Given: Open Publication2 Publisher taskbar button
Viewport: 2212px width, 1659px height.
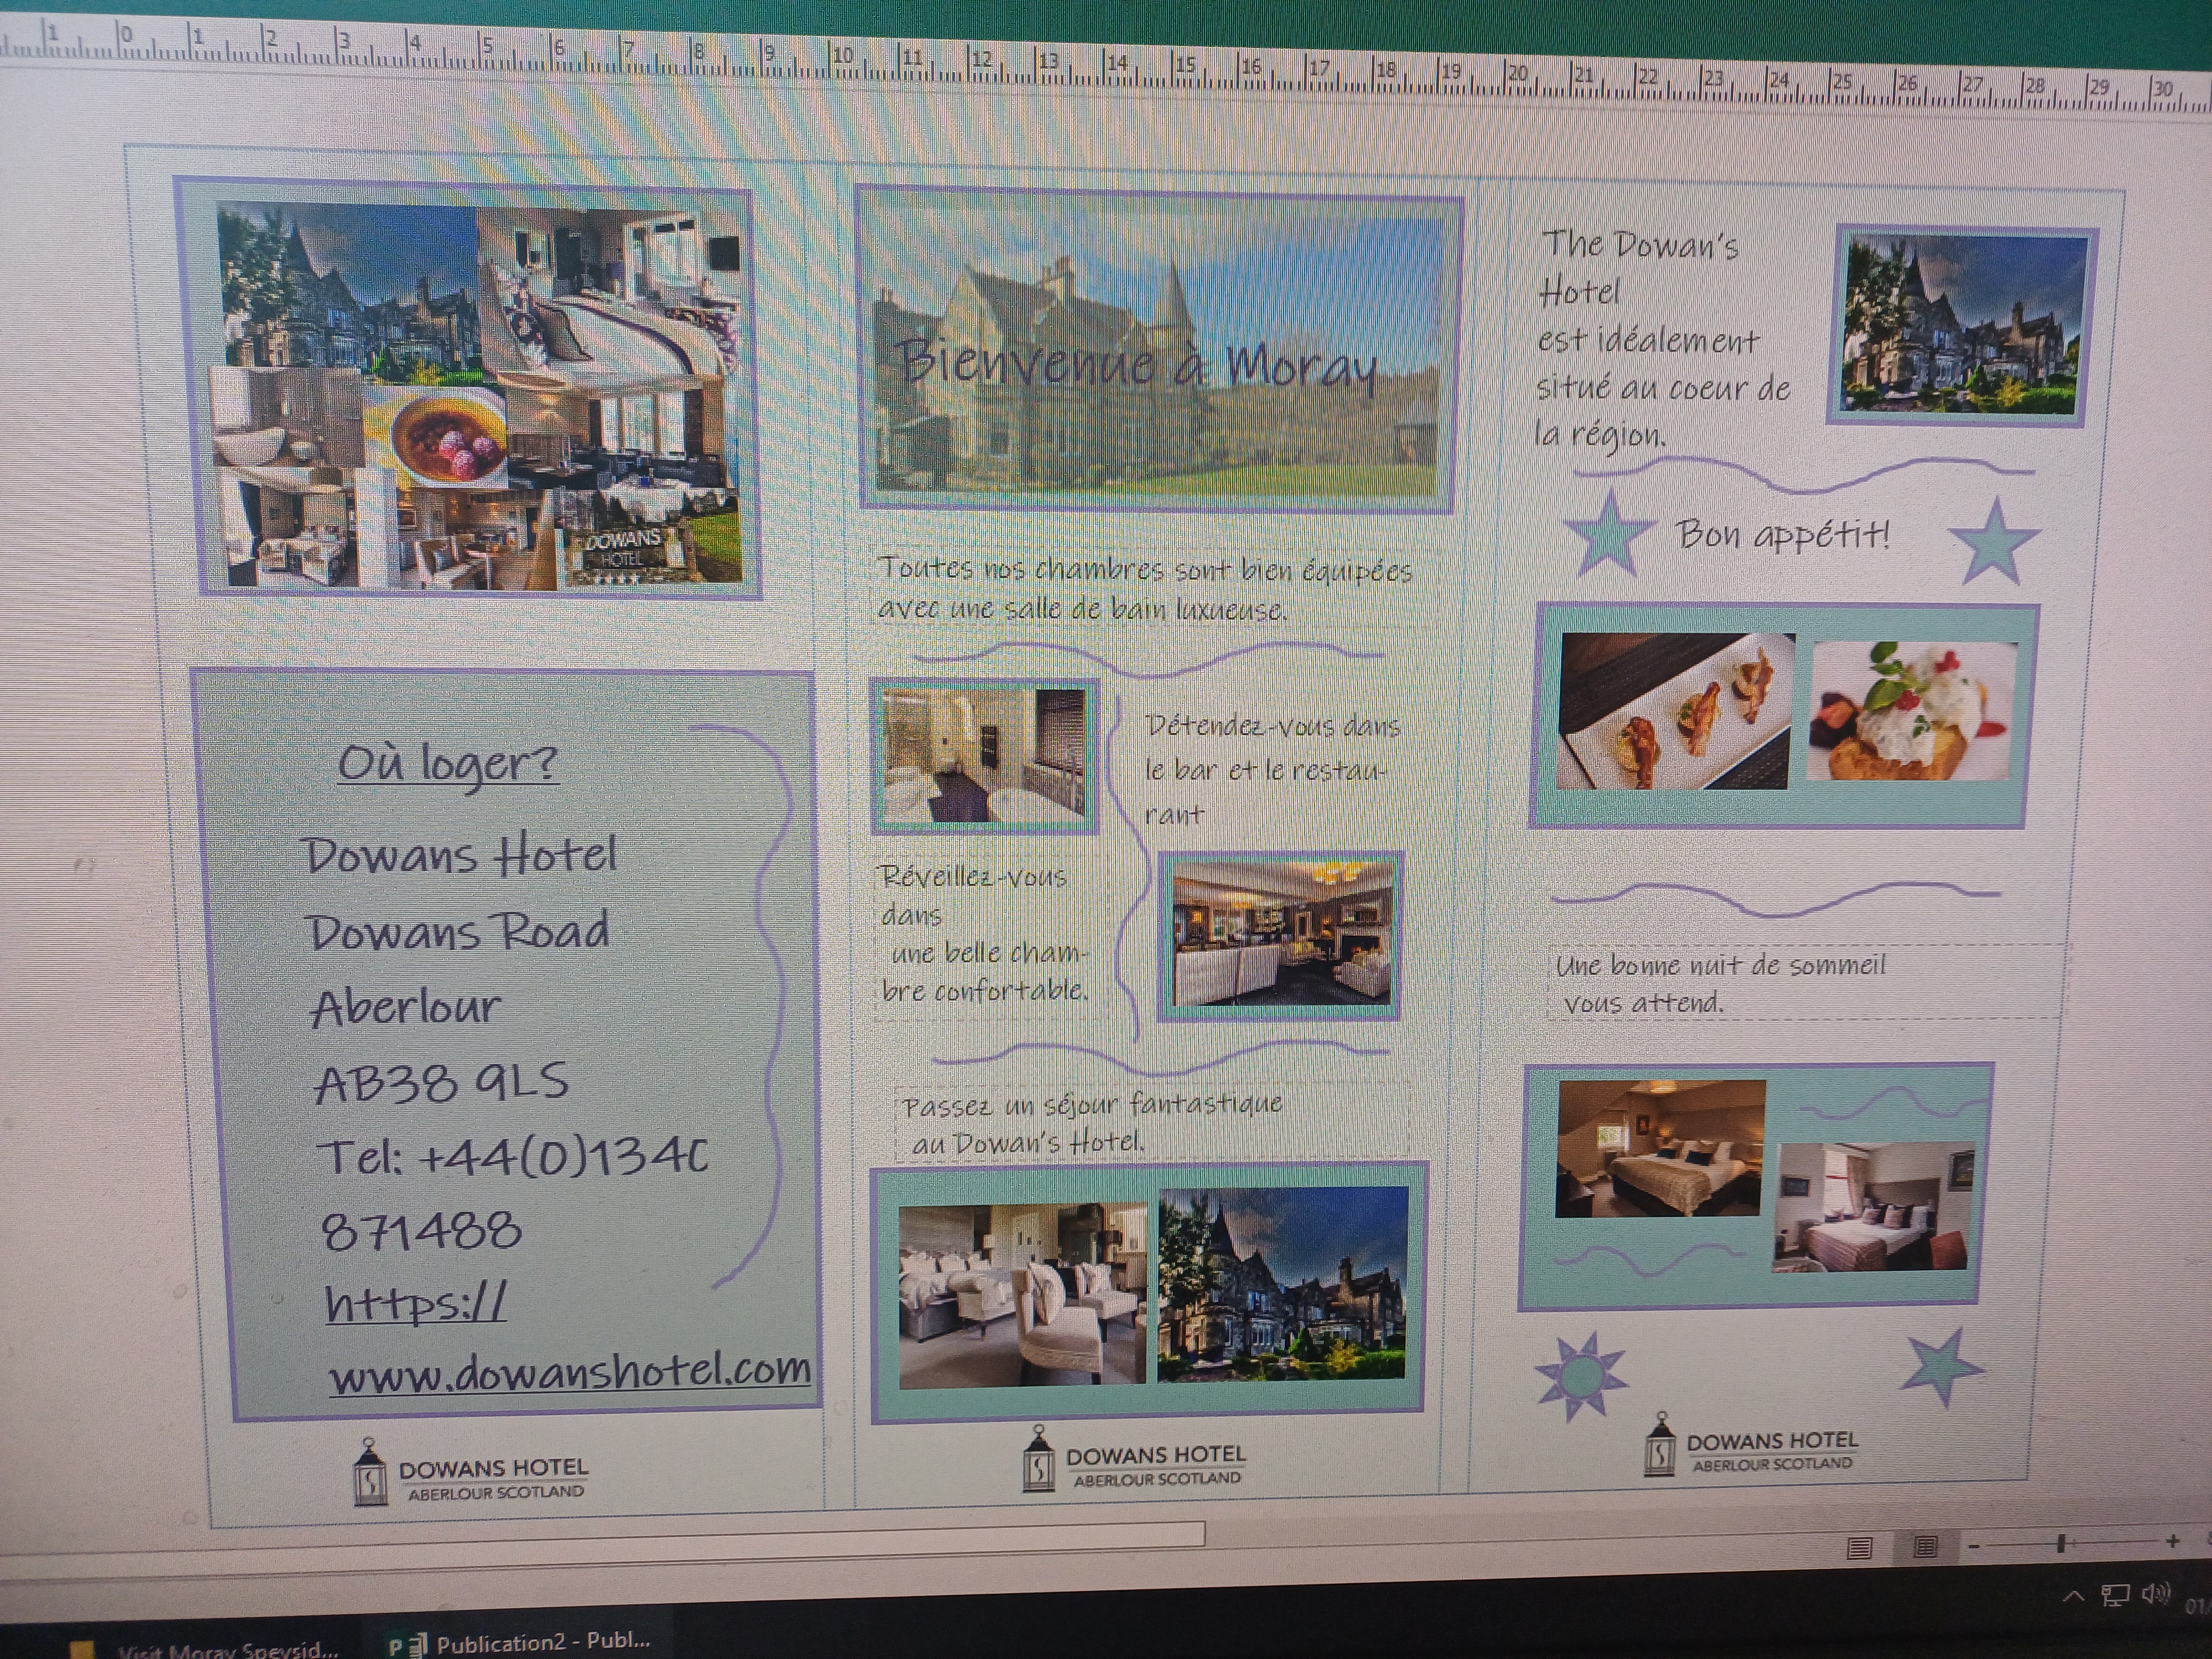Looking at the screenshot, I should point(520,1643).
